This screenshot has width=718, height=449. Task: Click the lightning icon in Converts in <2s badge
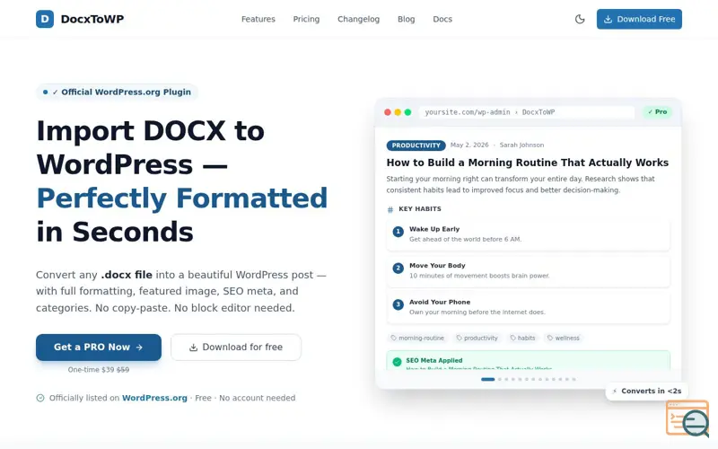click(x=615, y=392)
